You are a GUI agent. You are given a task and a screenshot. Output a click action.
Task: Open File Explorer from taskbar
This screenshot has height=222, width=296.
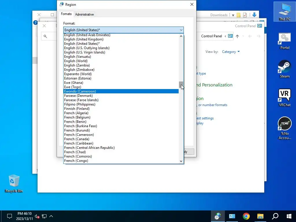260,216
